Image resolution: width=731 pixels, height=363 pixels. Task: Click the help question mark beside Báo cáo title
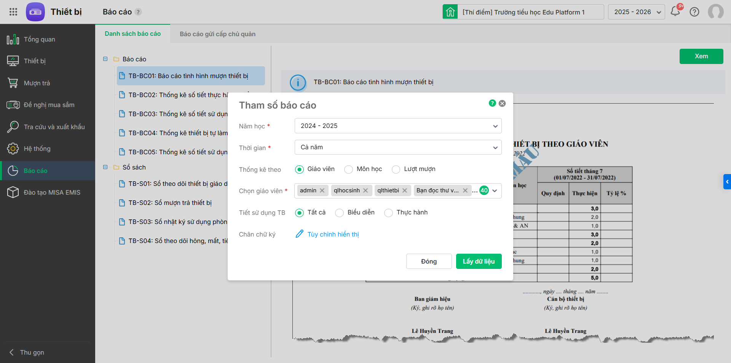[139, 12]
